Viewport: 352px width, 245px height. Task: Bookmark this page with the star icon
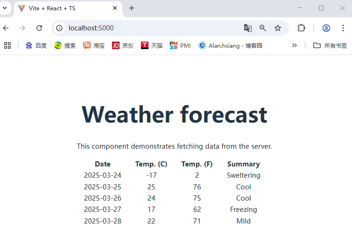pyautogui.click(x=278, y=28)
